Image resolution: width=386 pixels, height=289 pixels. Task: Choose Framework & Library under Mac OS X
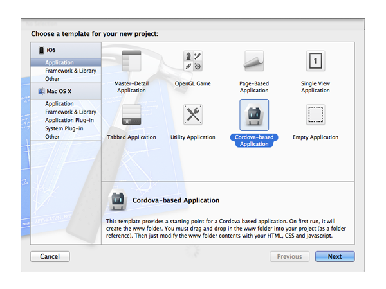pyautogui.click(x=71, y=112)
